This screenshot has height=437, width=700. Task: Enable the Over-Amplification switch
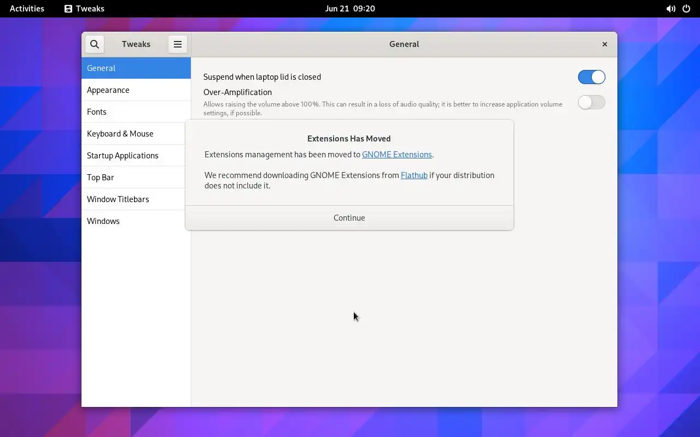[x=591, y=102]
